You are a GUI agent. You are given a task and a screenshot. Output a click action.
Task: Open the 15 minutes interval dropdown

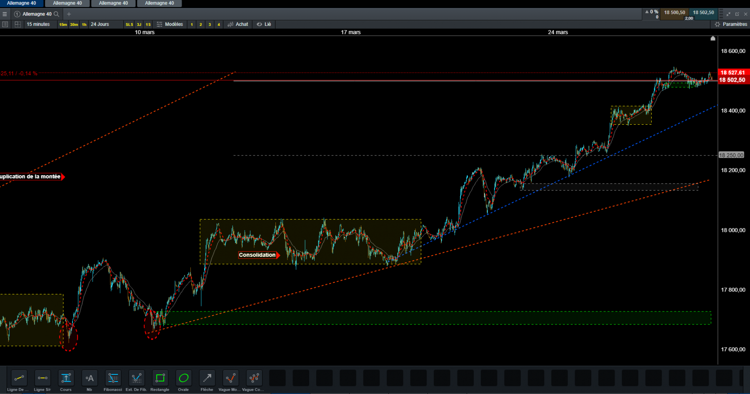(x=38, y=24)
